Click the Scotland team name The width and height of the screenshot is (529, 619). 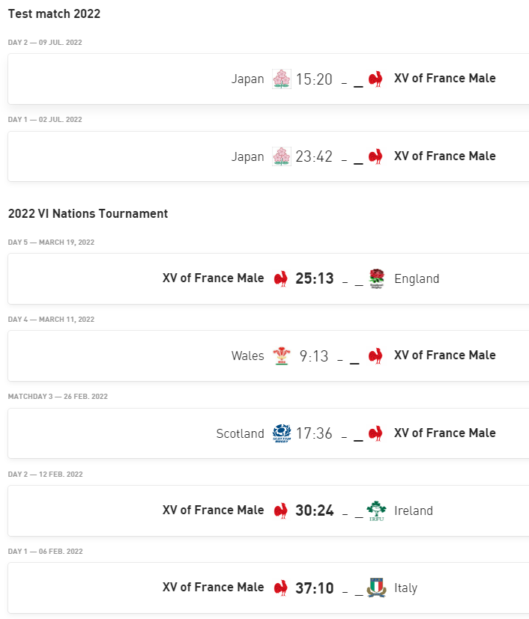240,433
